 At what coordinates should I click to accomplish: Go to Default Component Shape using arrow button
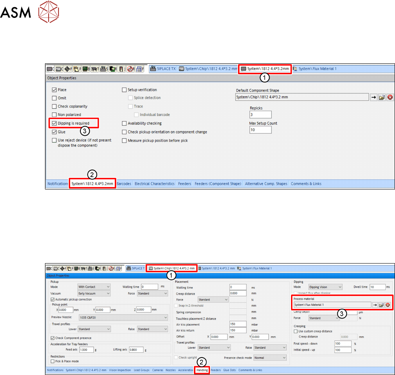click(x=373, y=97)
